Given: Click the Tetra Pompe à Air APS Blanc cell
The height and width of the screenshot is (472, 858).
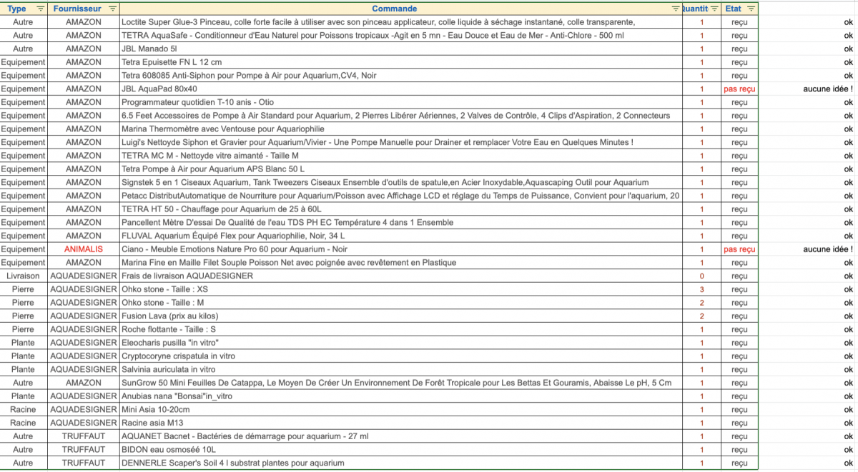Looking at the screenshot, I should (x=401, y=169).
